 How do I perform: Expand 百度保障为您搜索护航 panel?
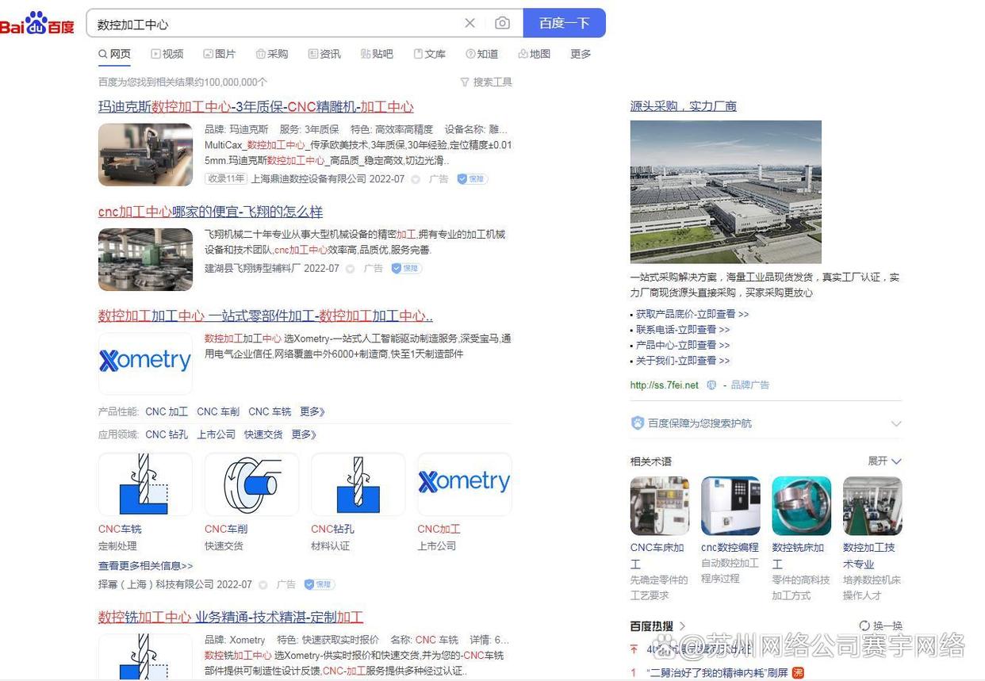point(895,423)
